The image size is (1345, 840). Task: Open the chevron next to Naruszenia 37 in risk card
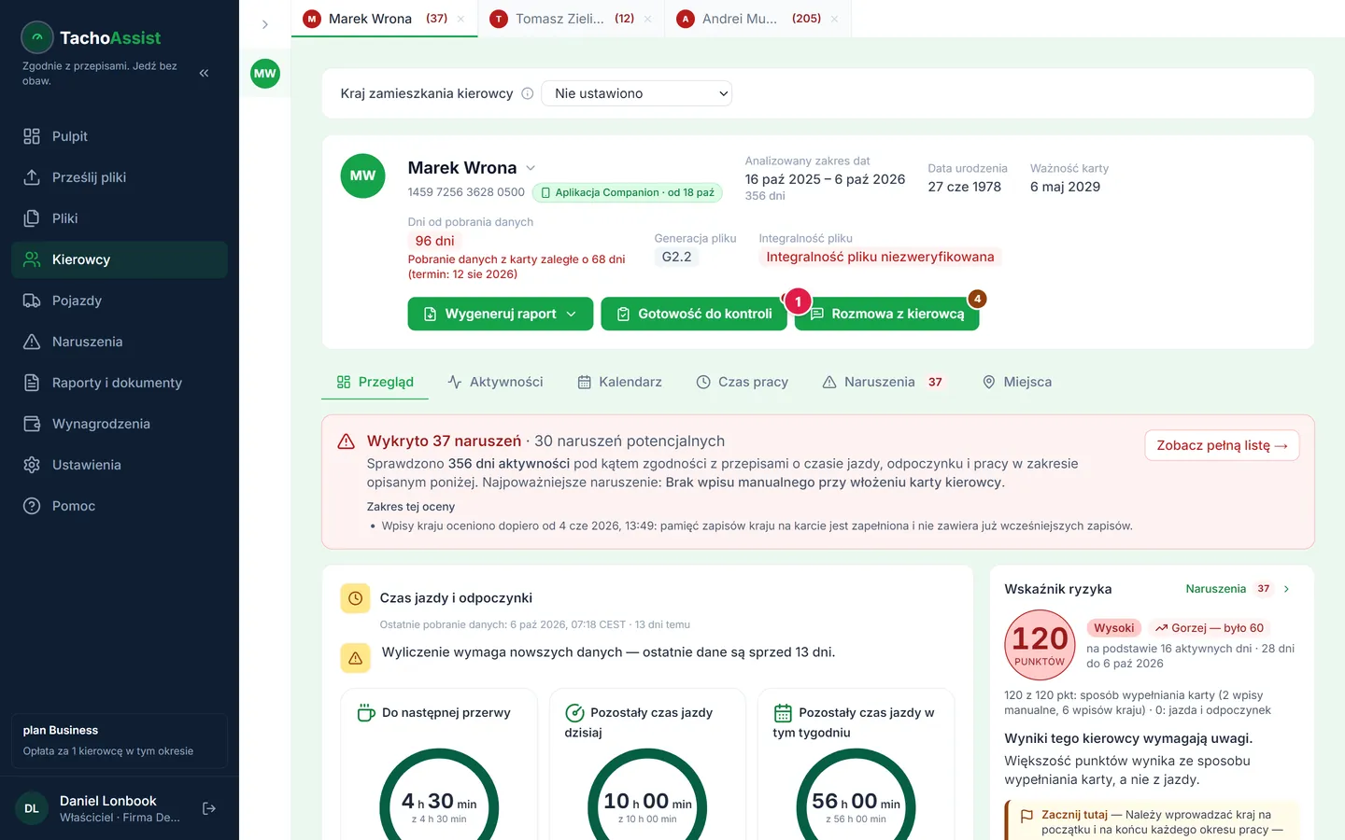1286,589
